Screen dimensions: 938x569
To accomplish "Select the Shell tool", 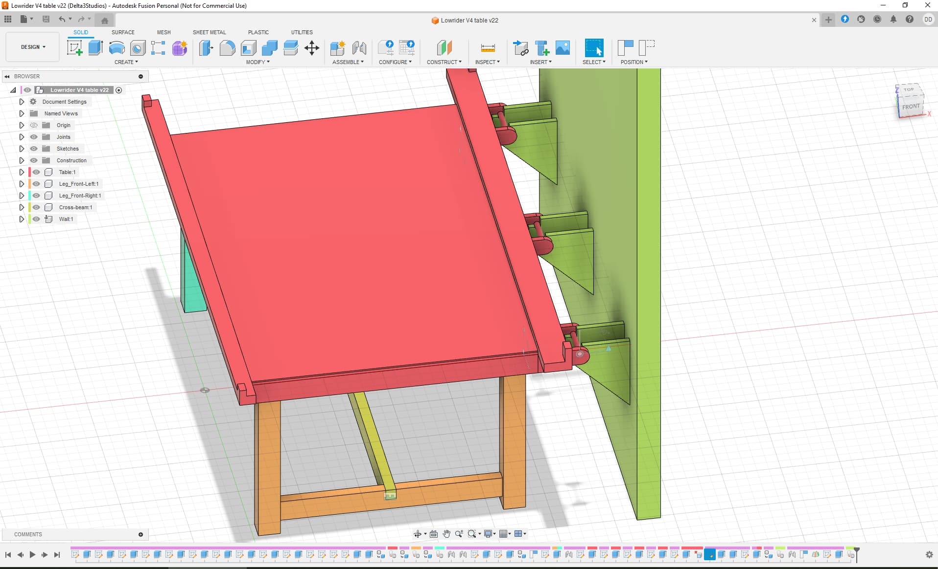I will tap(249, 48).
